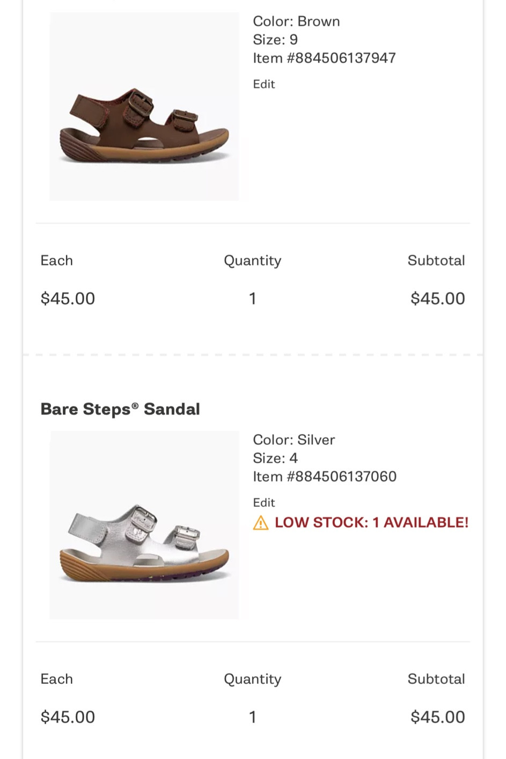The width and height of the screenshot is (506, 759).
Task: Click the $45.00 subtotal of the brown sandal
Action: (x=437, y=298)
